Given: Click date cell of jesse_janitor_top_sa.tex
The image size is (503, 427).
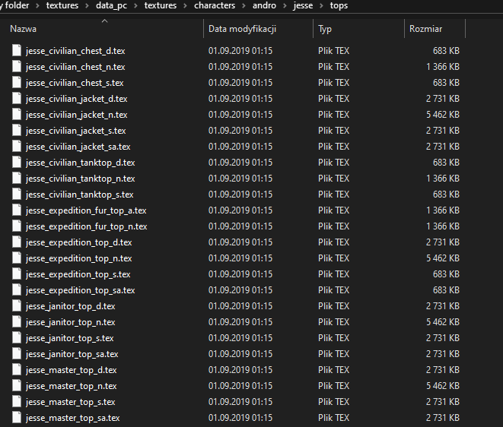Looking at the screenshot, I should tap(240, 354).
